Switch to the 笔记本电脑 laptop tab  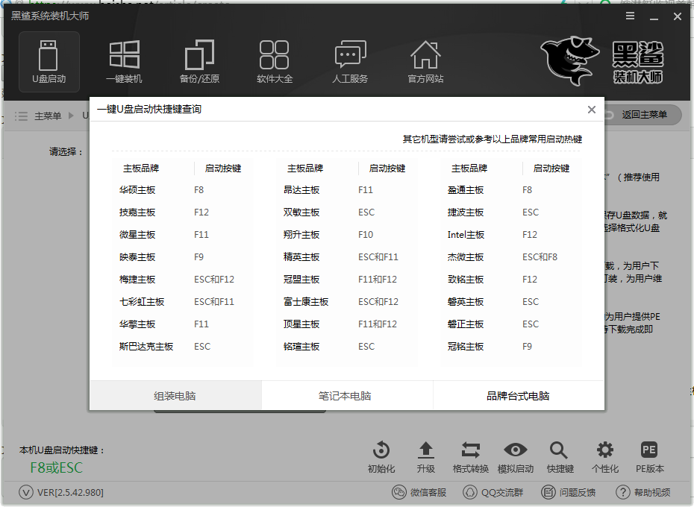point(346,395)
